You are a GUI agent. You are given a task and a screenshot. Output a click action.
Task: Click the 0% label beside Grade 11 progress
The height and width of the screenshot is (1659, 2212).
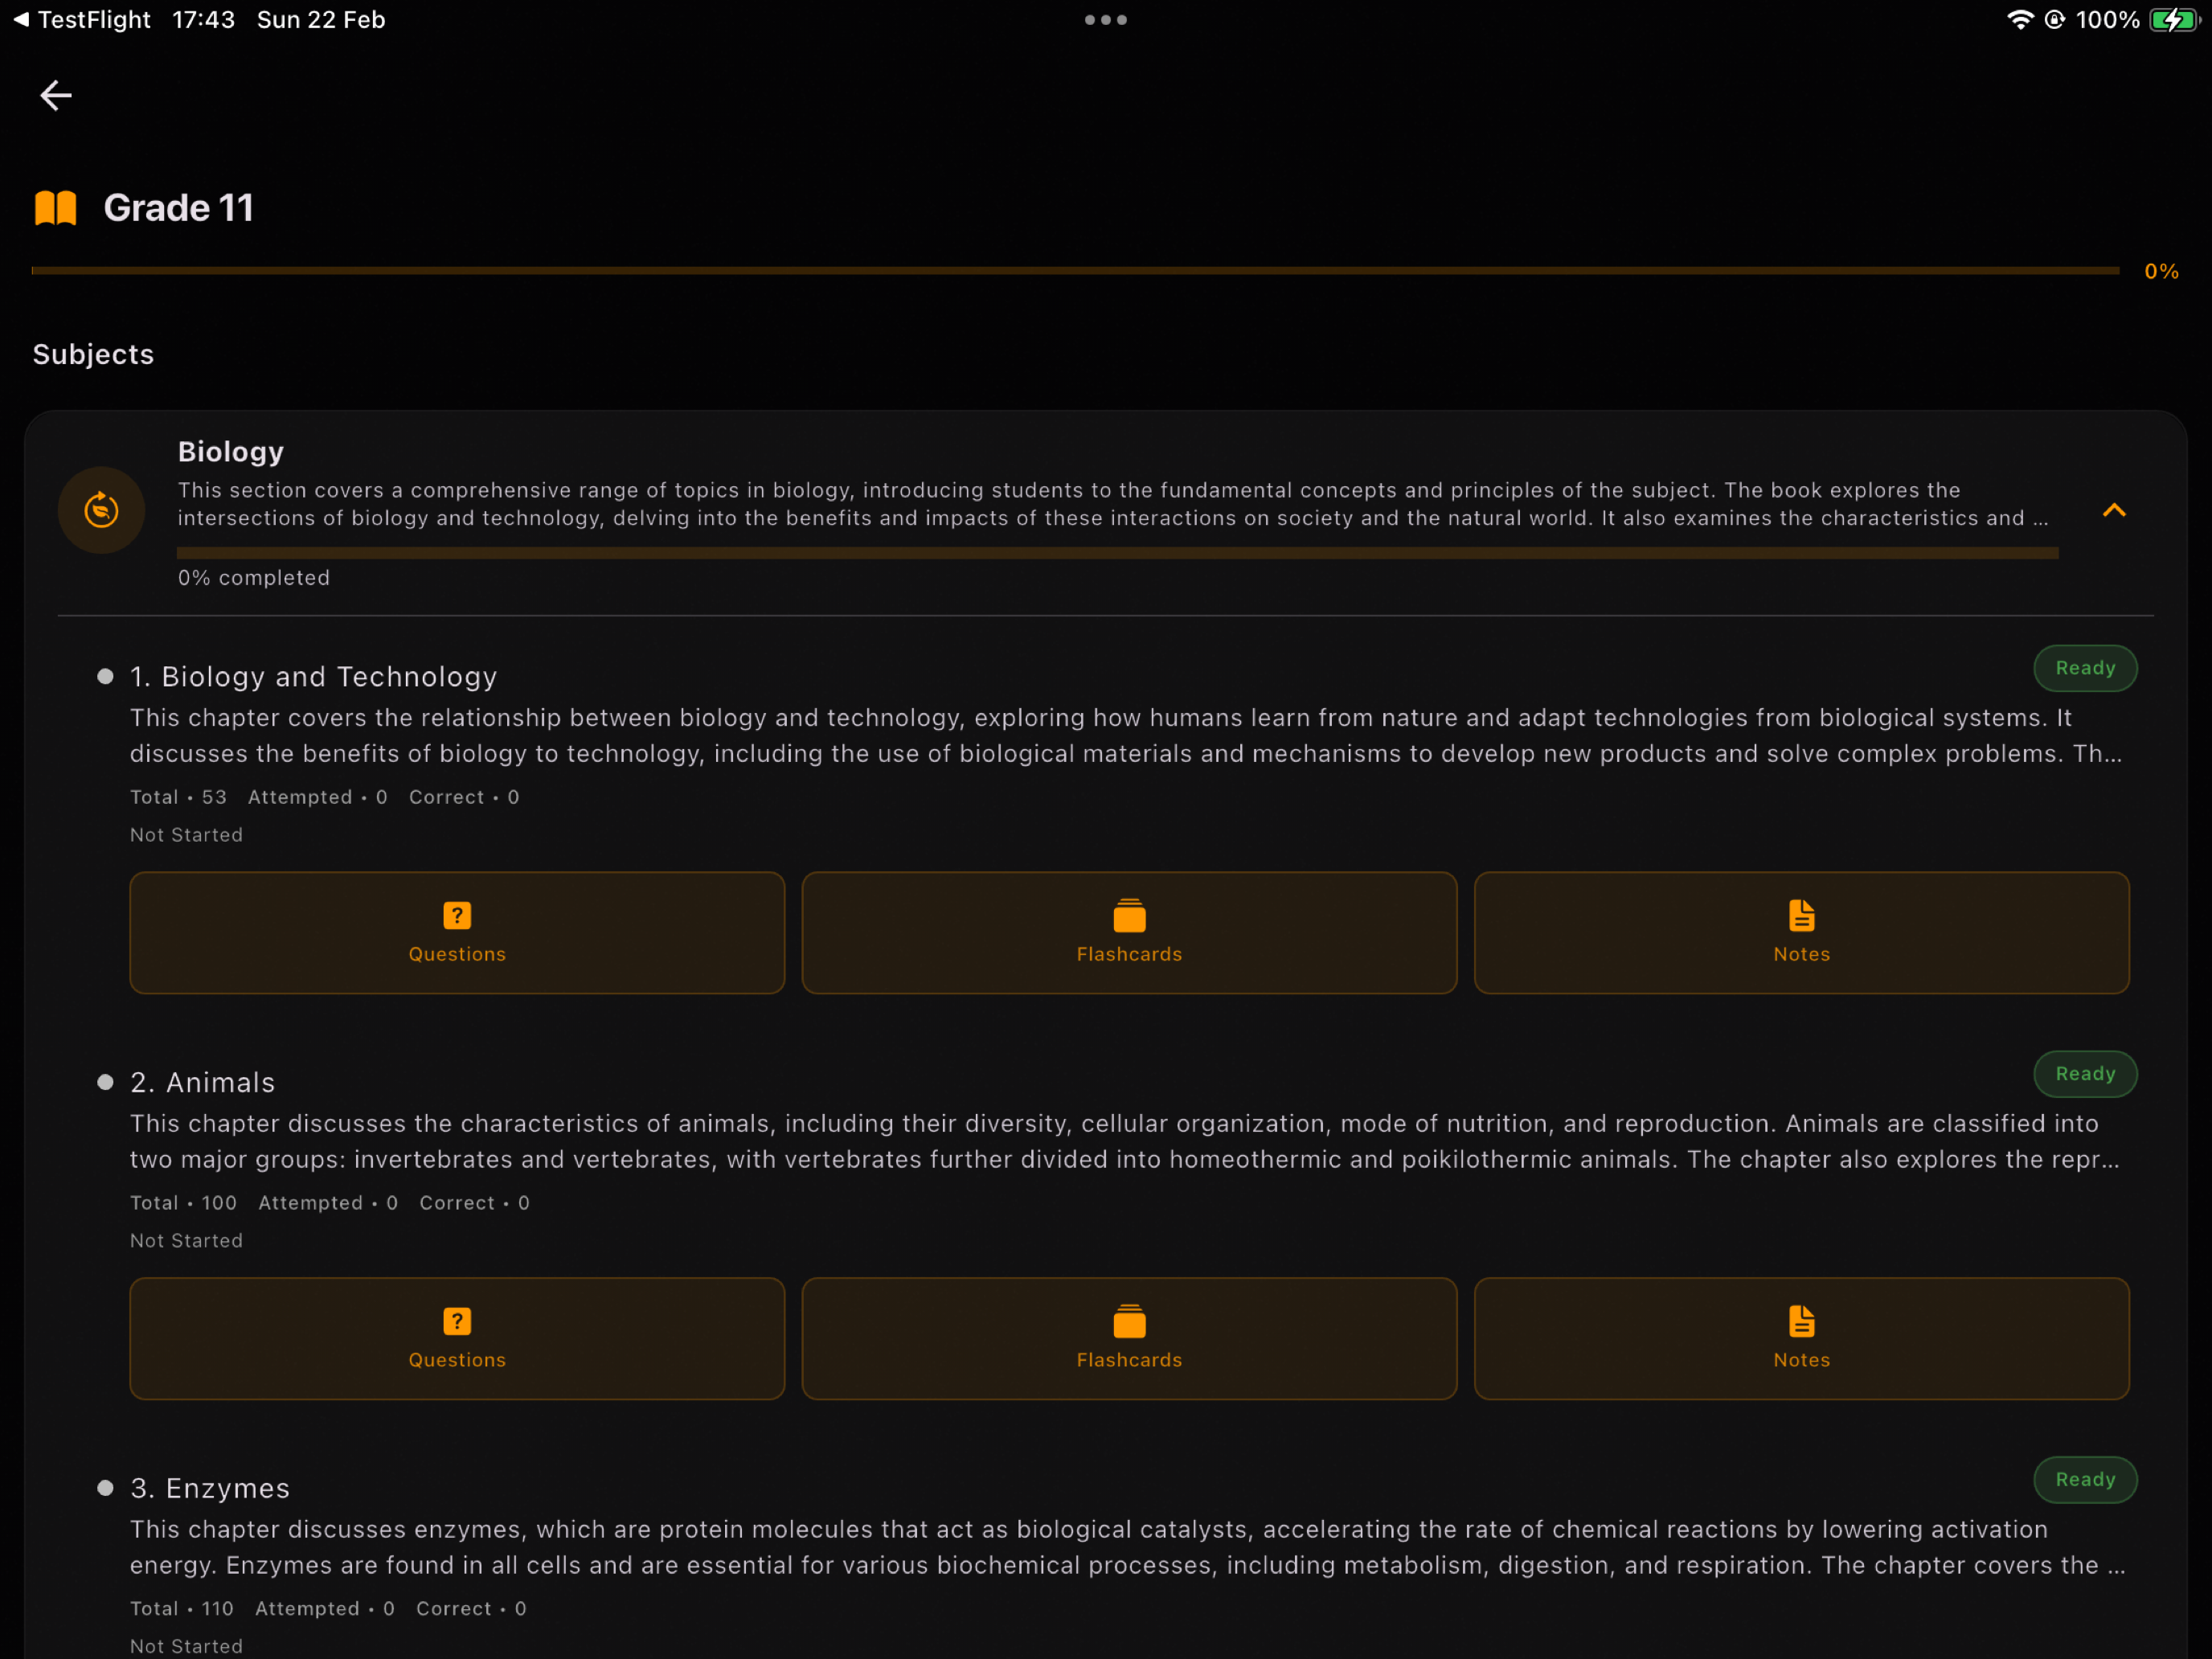(2161, 271)
